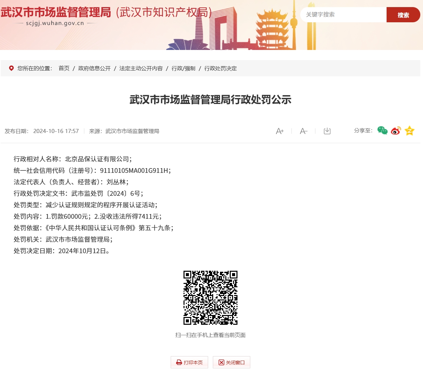The height and width of the screenshot is (371, 423).
Task: Open 行政处罚决定 breadcrumb link
Action: [x=221, y=68]
